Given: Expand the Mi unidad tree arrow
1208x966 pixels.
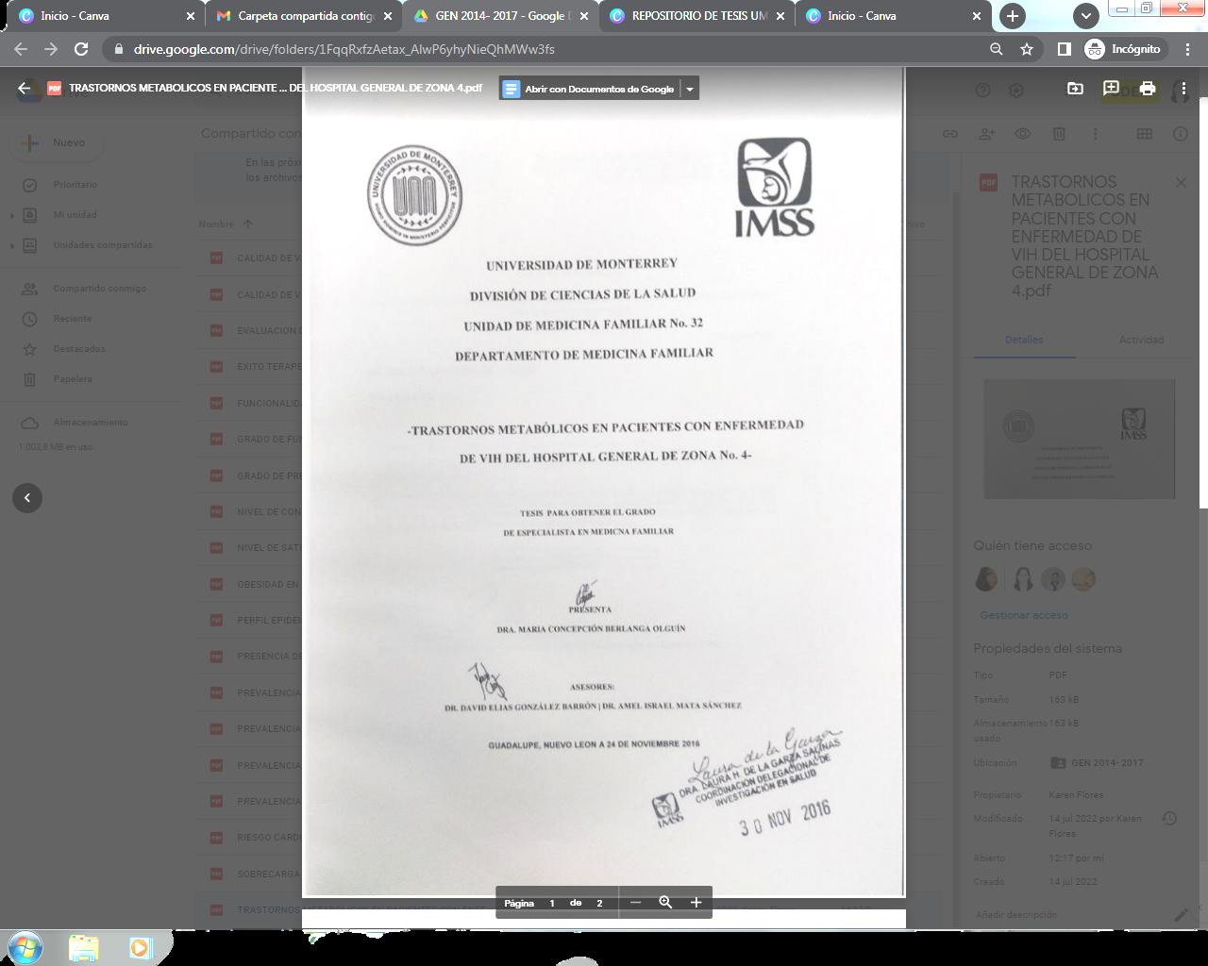Looking at the screenshot, I should [x=12, y=215].
